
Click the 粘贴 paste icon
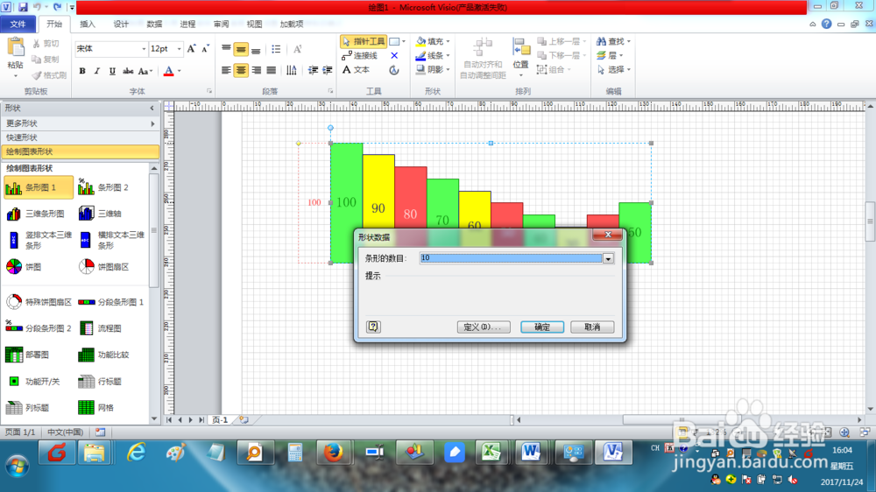click(16, 47)
